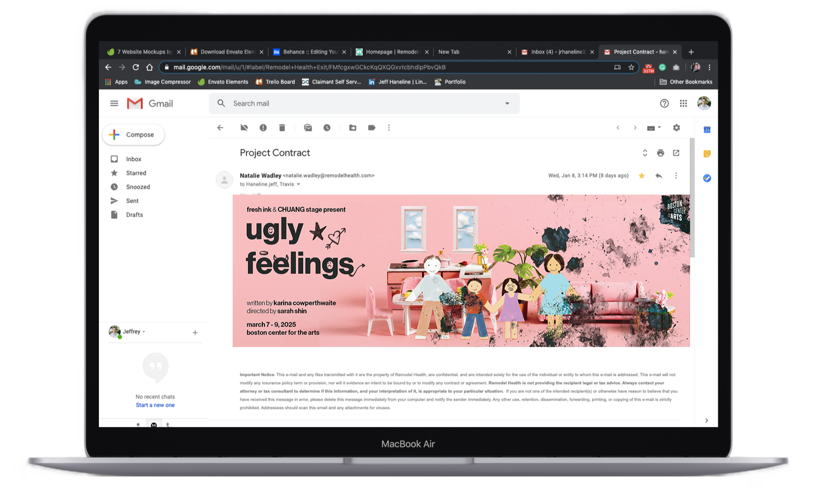The height and width of the screenshot is (492, 815).
Task: Open the Envato Elements bookmark
Action: pos(223,82)
